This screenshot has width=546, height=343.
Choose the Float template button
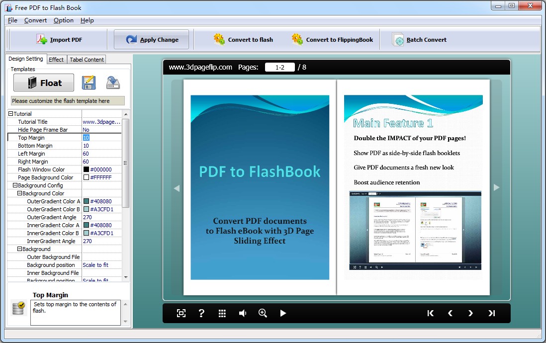pos(44,83)
